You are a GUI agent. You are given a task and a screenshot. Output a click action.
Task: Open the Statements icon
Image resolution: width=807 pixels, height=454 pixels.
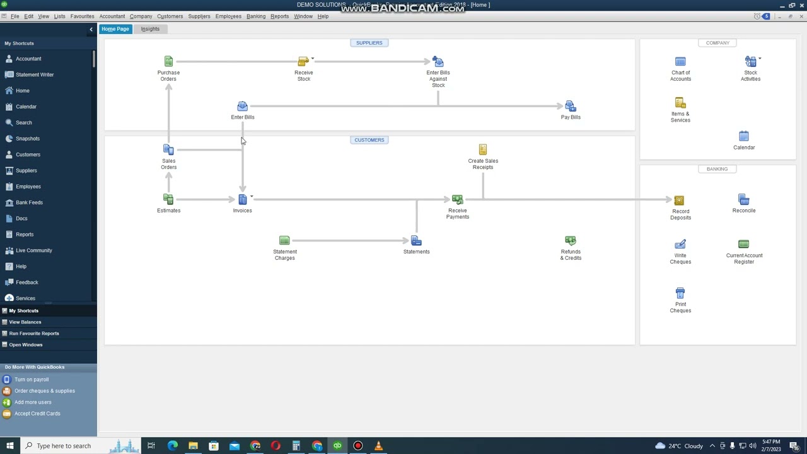pos(416,241)
